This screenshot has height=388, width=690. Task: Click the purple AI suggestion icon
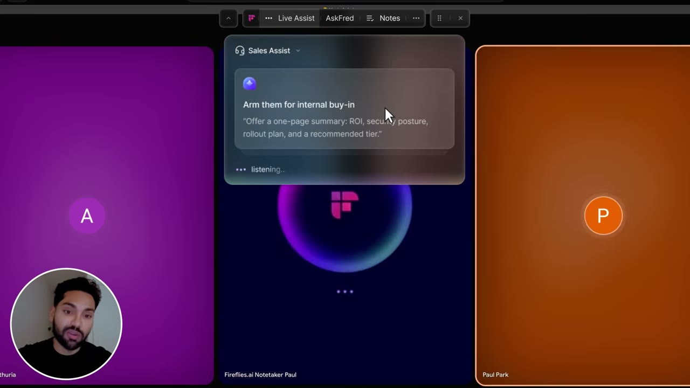click(x=249, y=84)
